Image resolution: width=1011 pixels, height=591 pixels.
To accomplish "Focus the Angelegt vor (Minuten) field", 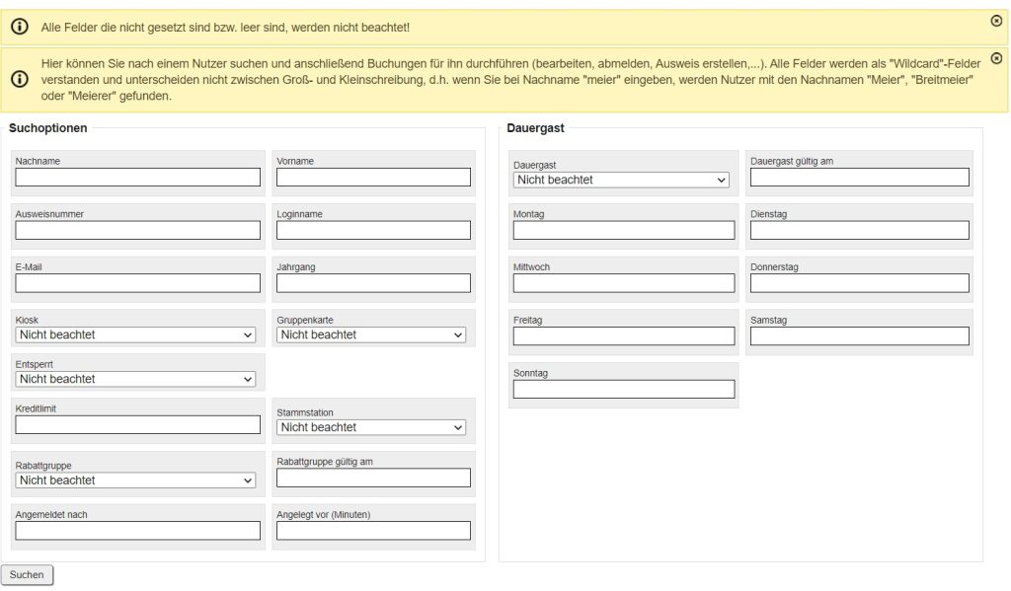I will (x=373, y=531).
